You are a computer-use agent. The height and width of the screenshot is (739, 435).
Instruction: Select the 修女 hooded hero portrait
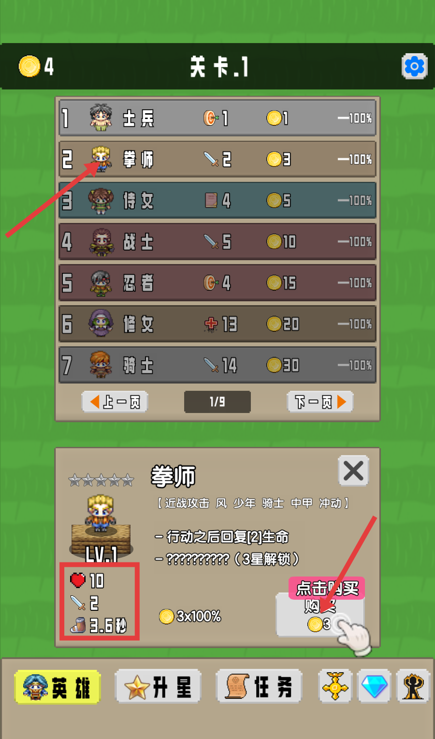pyautogui.click(x=101, y=324)
